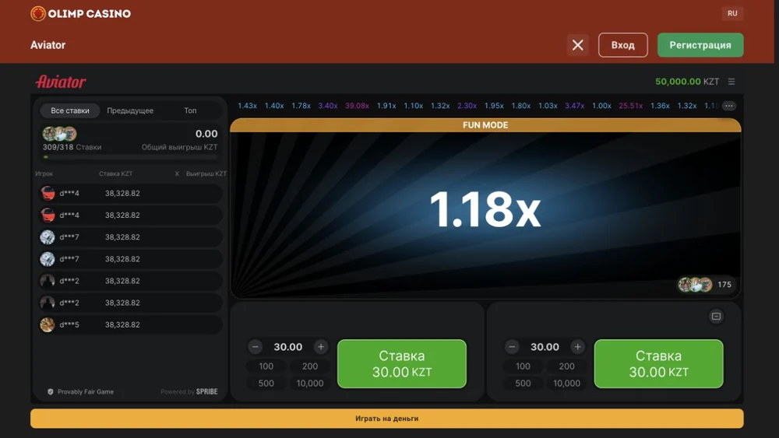Switch to the Все ставки tab
This screenshot has height=438, width=779.
(x=70, y=110)
